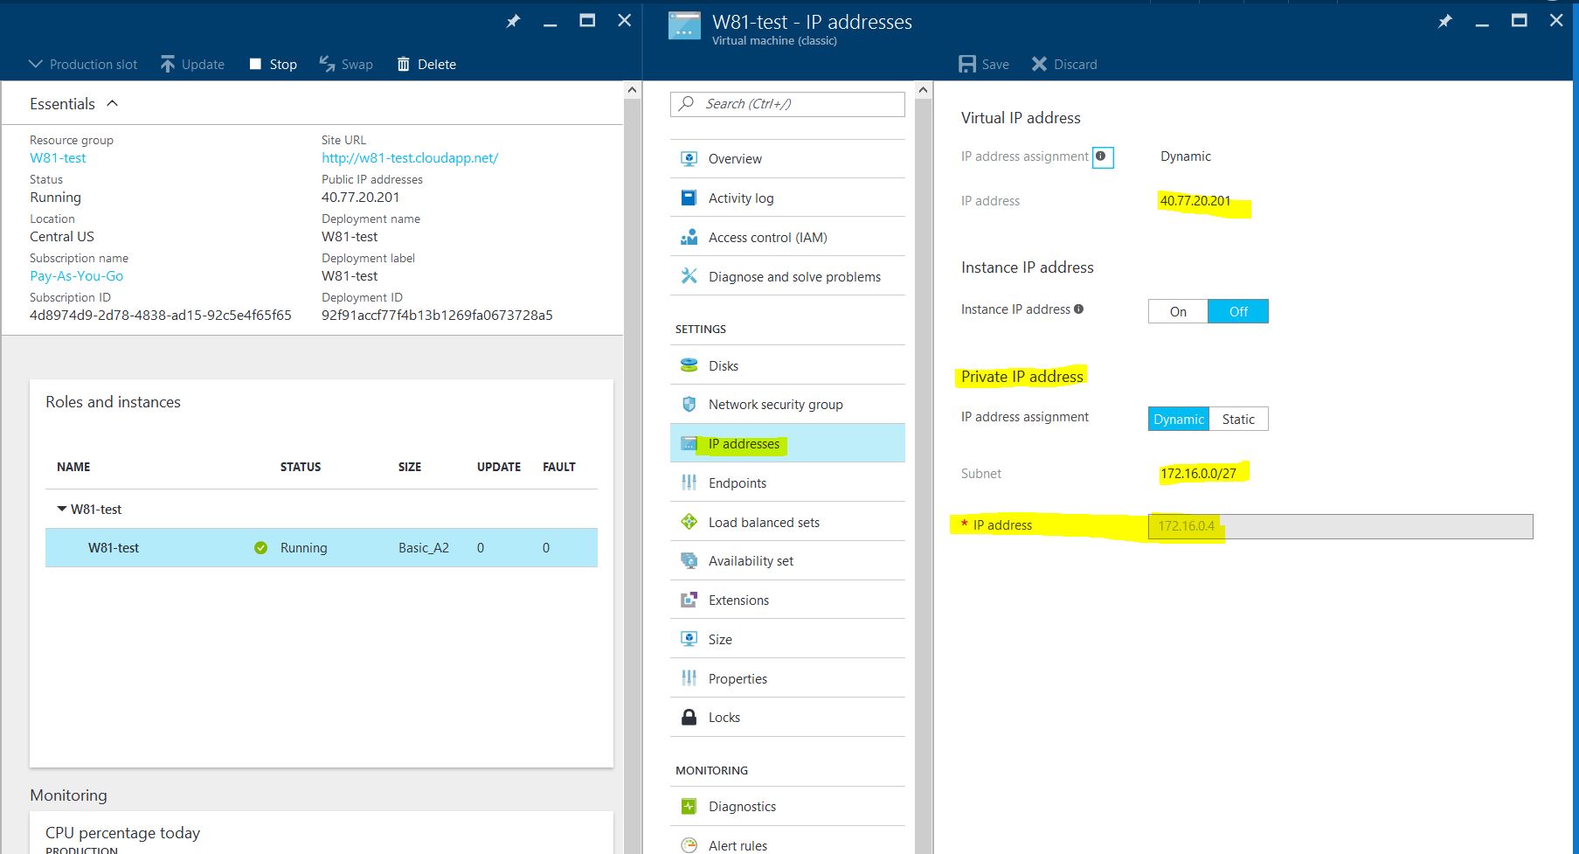This screenshot has width=1579, height=854.
Task: Click the Delete trash icon
Action: pyautogui.click(x=403, y=64)
